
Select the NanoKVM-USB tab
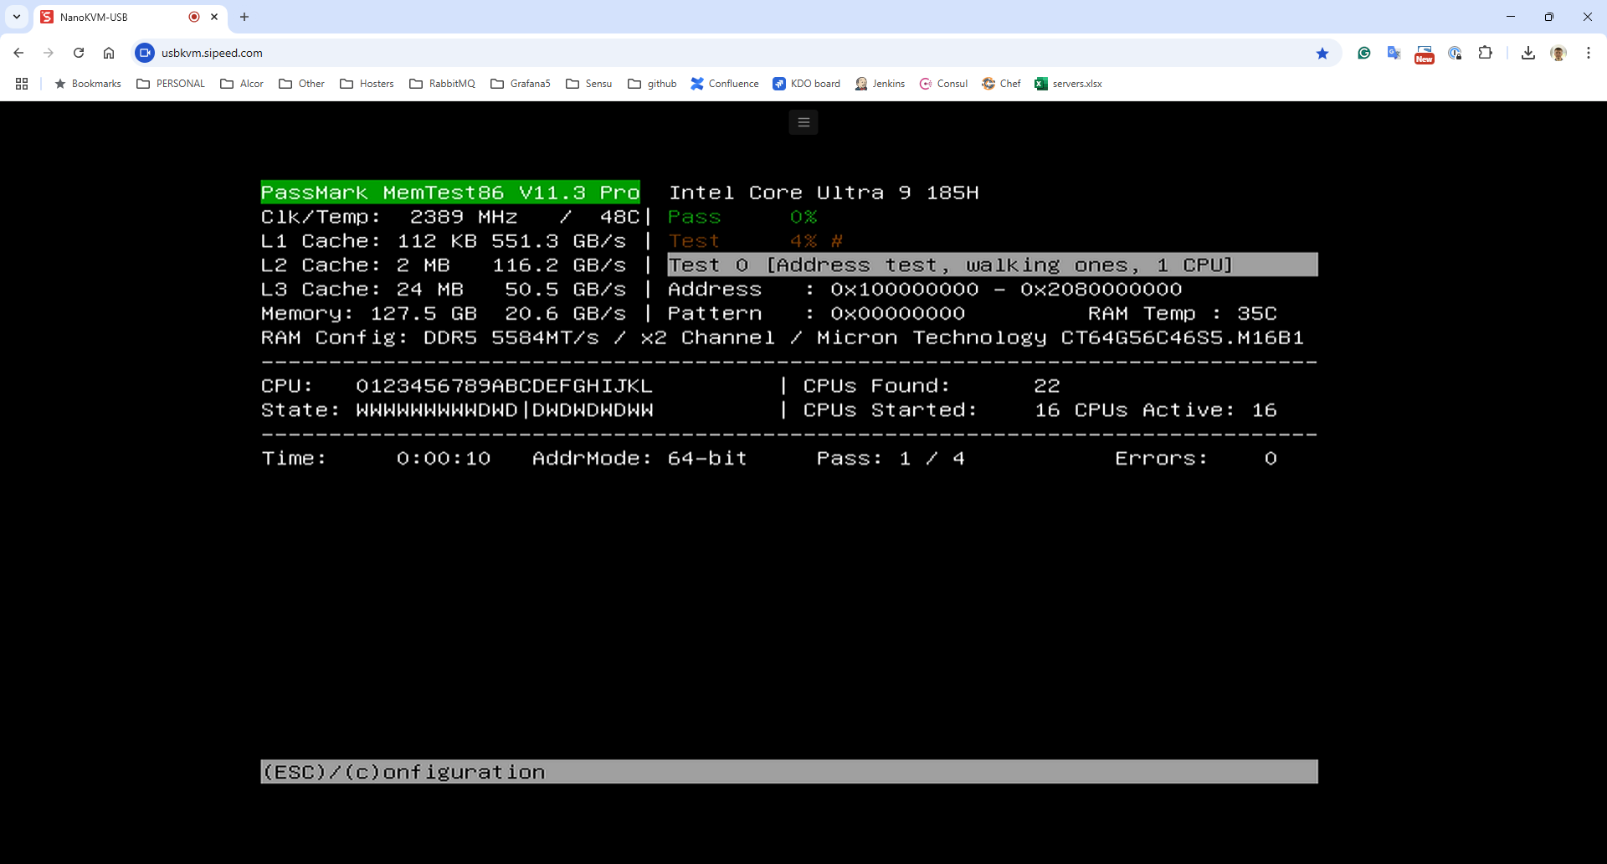pos(109,17)
